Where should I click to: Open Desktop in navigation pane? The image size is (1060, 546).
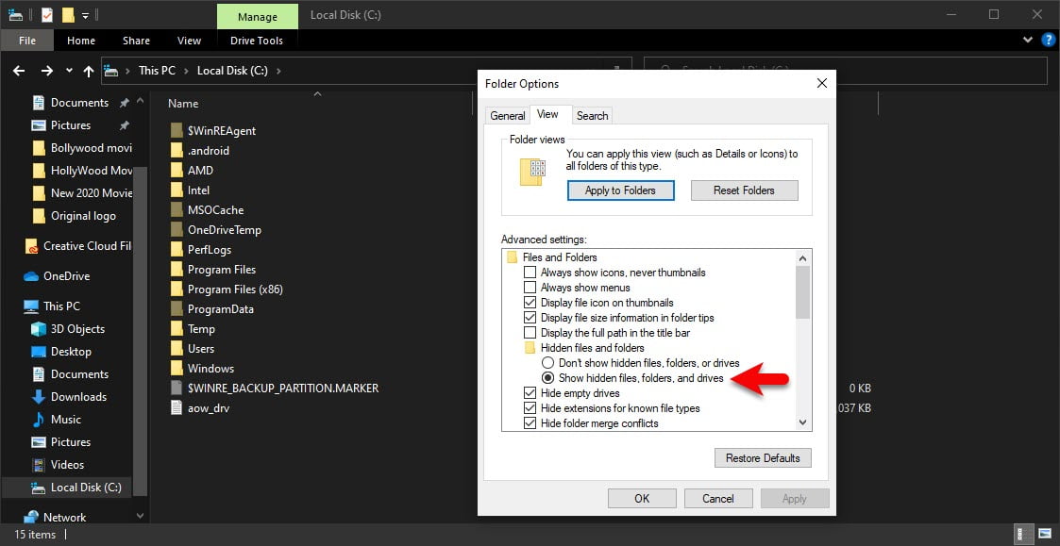click(x=61, y=352)
